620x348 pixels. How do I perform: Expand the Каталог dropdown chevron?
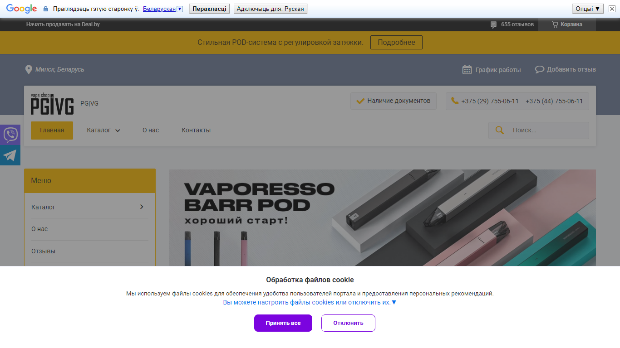118,130
